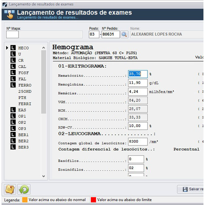This screenshot has height=205, width=205.
Task: Click the hand pointer header icon
Action: coord(9,14)
